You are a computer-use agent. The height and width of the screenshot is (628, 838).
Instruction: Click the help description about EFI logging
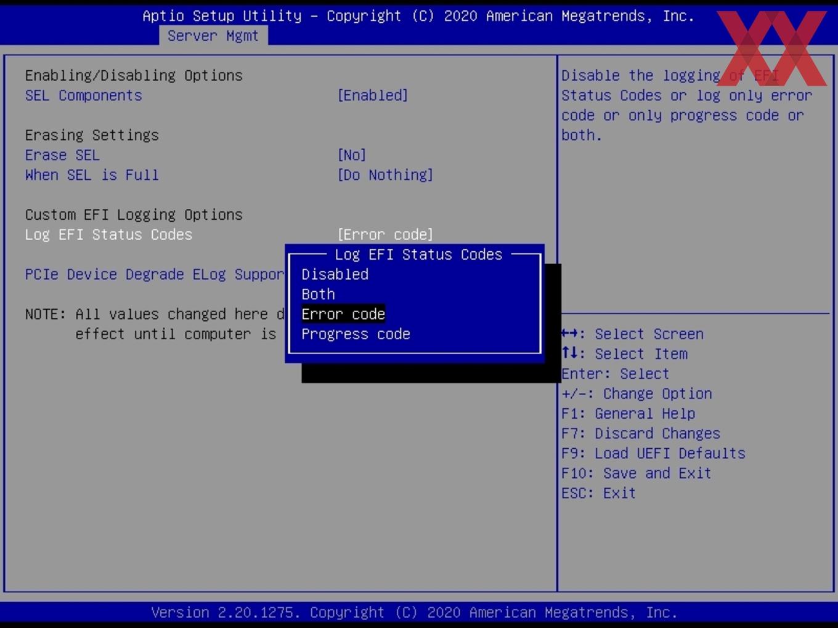(x=687, y=105)
